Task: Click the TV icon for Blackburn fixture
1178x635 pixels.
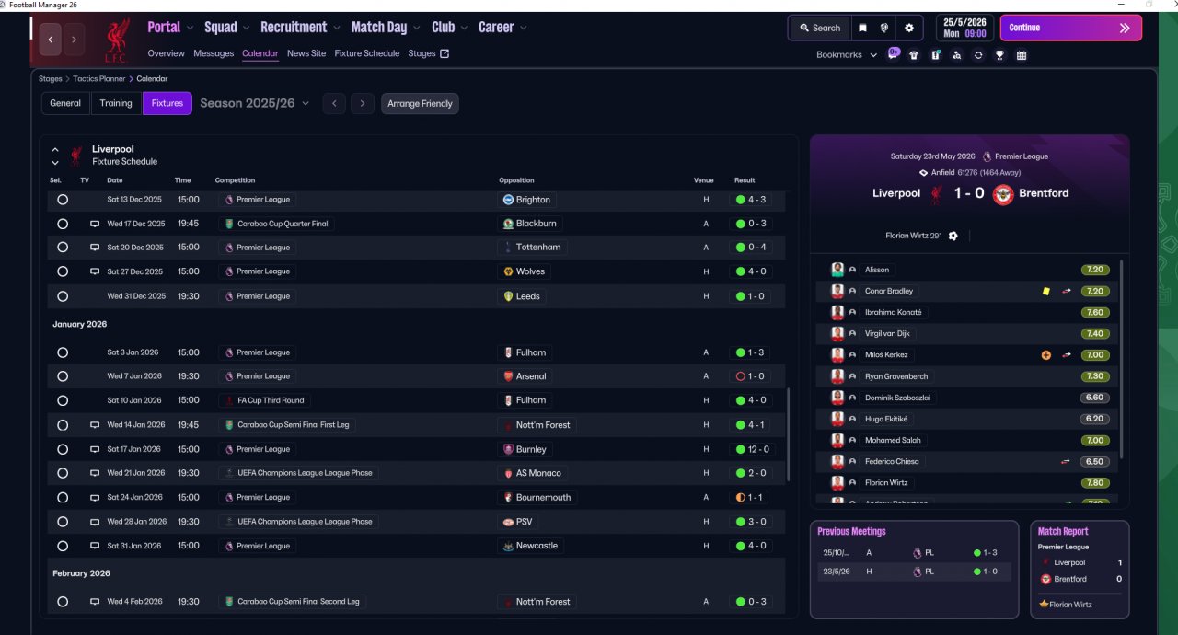Action: tap(94, 224)
